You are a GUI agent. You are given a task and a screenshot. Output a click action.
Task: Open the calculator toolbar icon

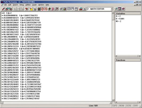[39, 9]
